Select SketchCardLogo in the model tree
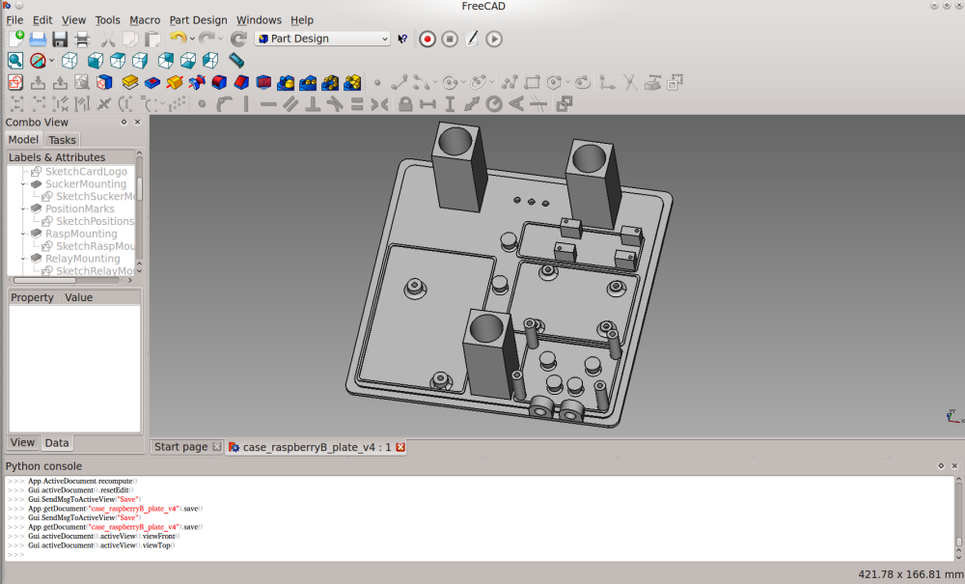The width and height of the screenshot is (965, 584). click(x=86, y=172)
